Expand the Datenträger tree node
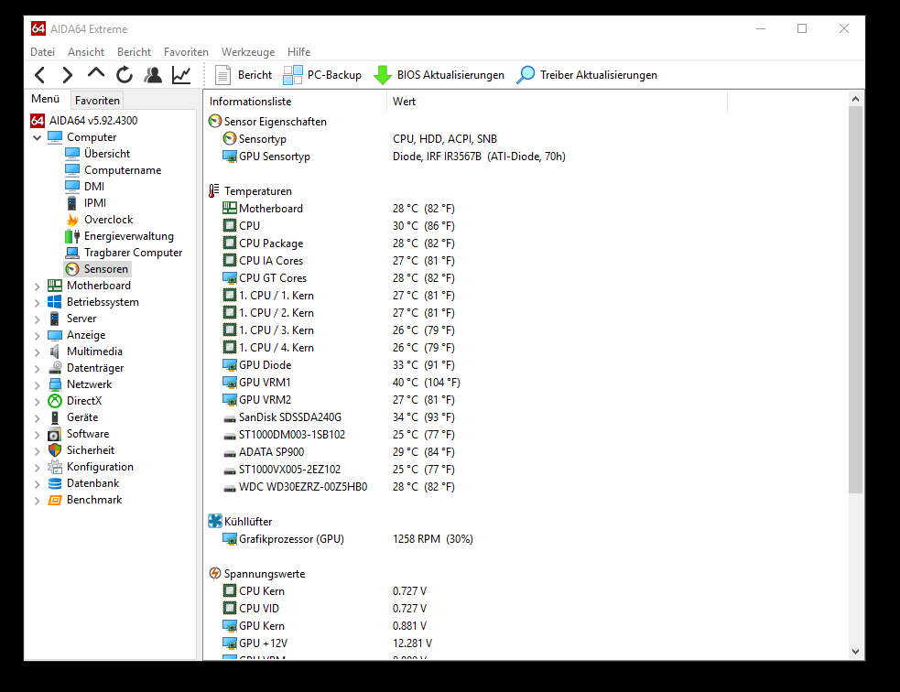 click(x=38, y=368)
